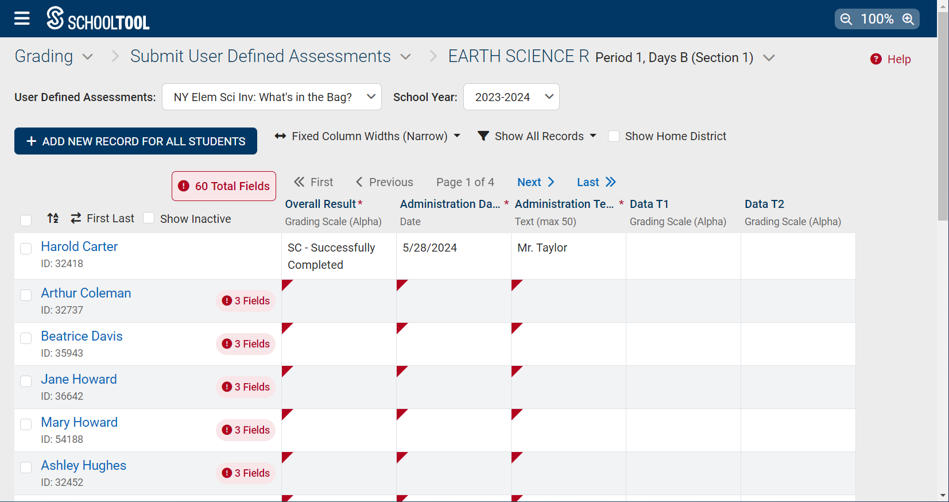Select Harold Carter's row checkbox
The image size is (949, 502).
[x=26, y=248]
